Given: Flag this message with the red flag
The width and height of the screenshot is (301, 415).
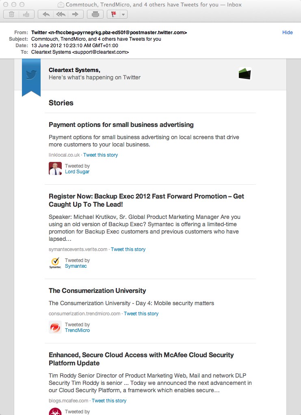Looking at the screenshot, I should tap(113, 15).
